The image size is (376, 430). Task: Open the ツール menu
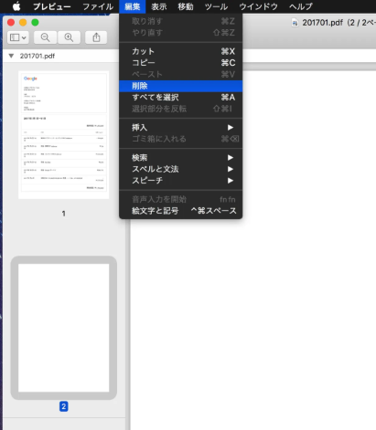pyautogui.click(x=216, y=6)
